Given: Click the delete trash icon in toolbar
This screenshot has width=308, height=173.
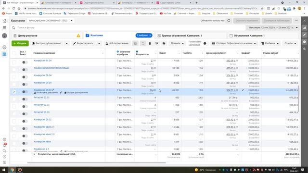Looking at the screenshot, I should [150, 43].
